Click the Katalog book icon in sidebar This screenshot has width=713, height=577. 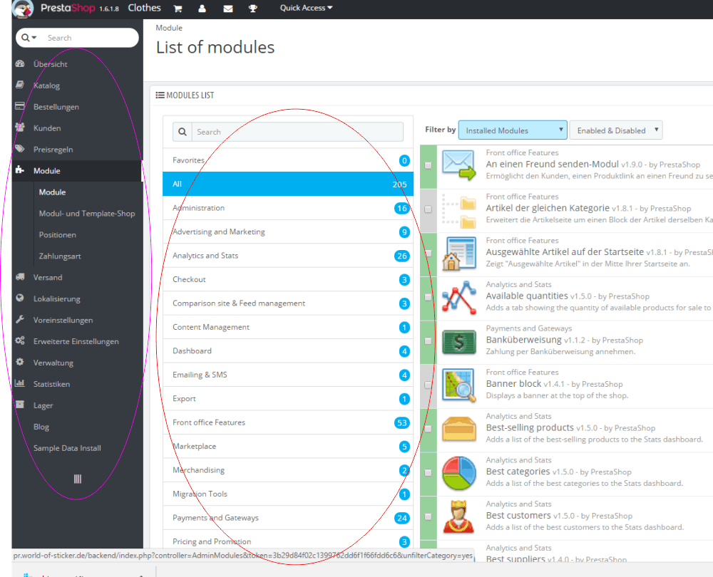[20, 85]
